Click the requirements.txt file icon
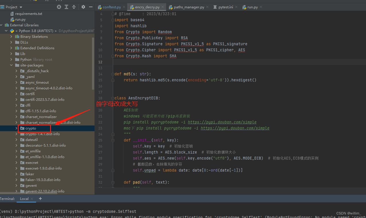 click(x=12, y=13)
